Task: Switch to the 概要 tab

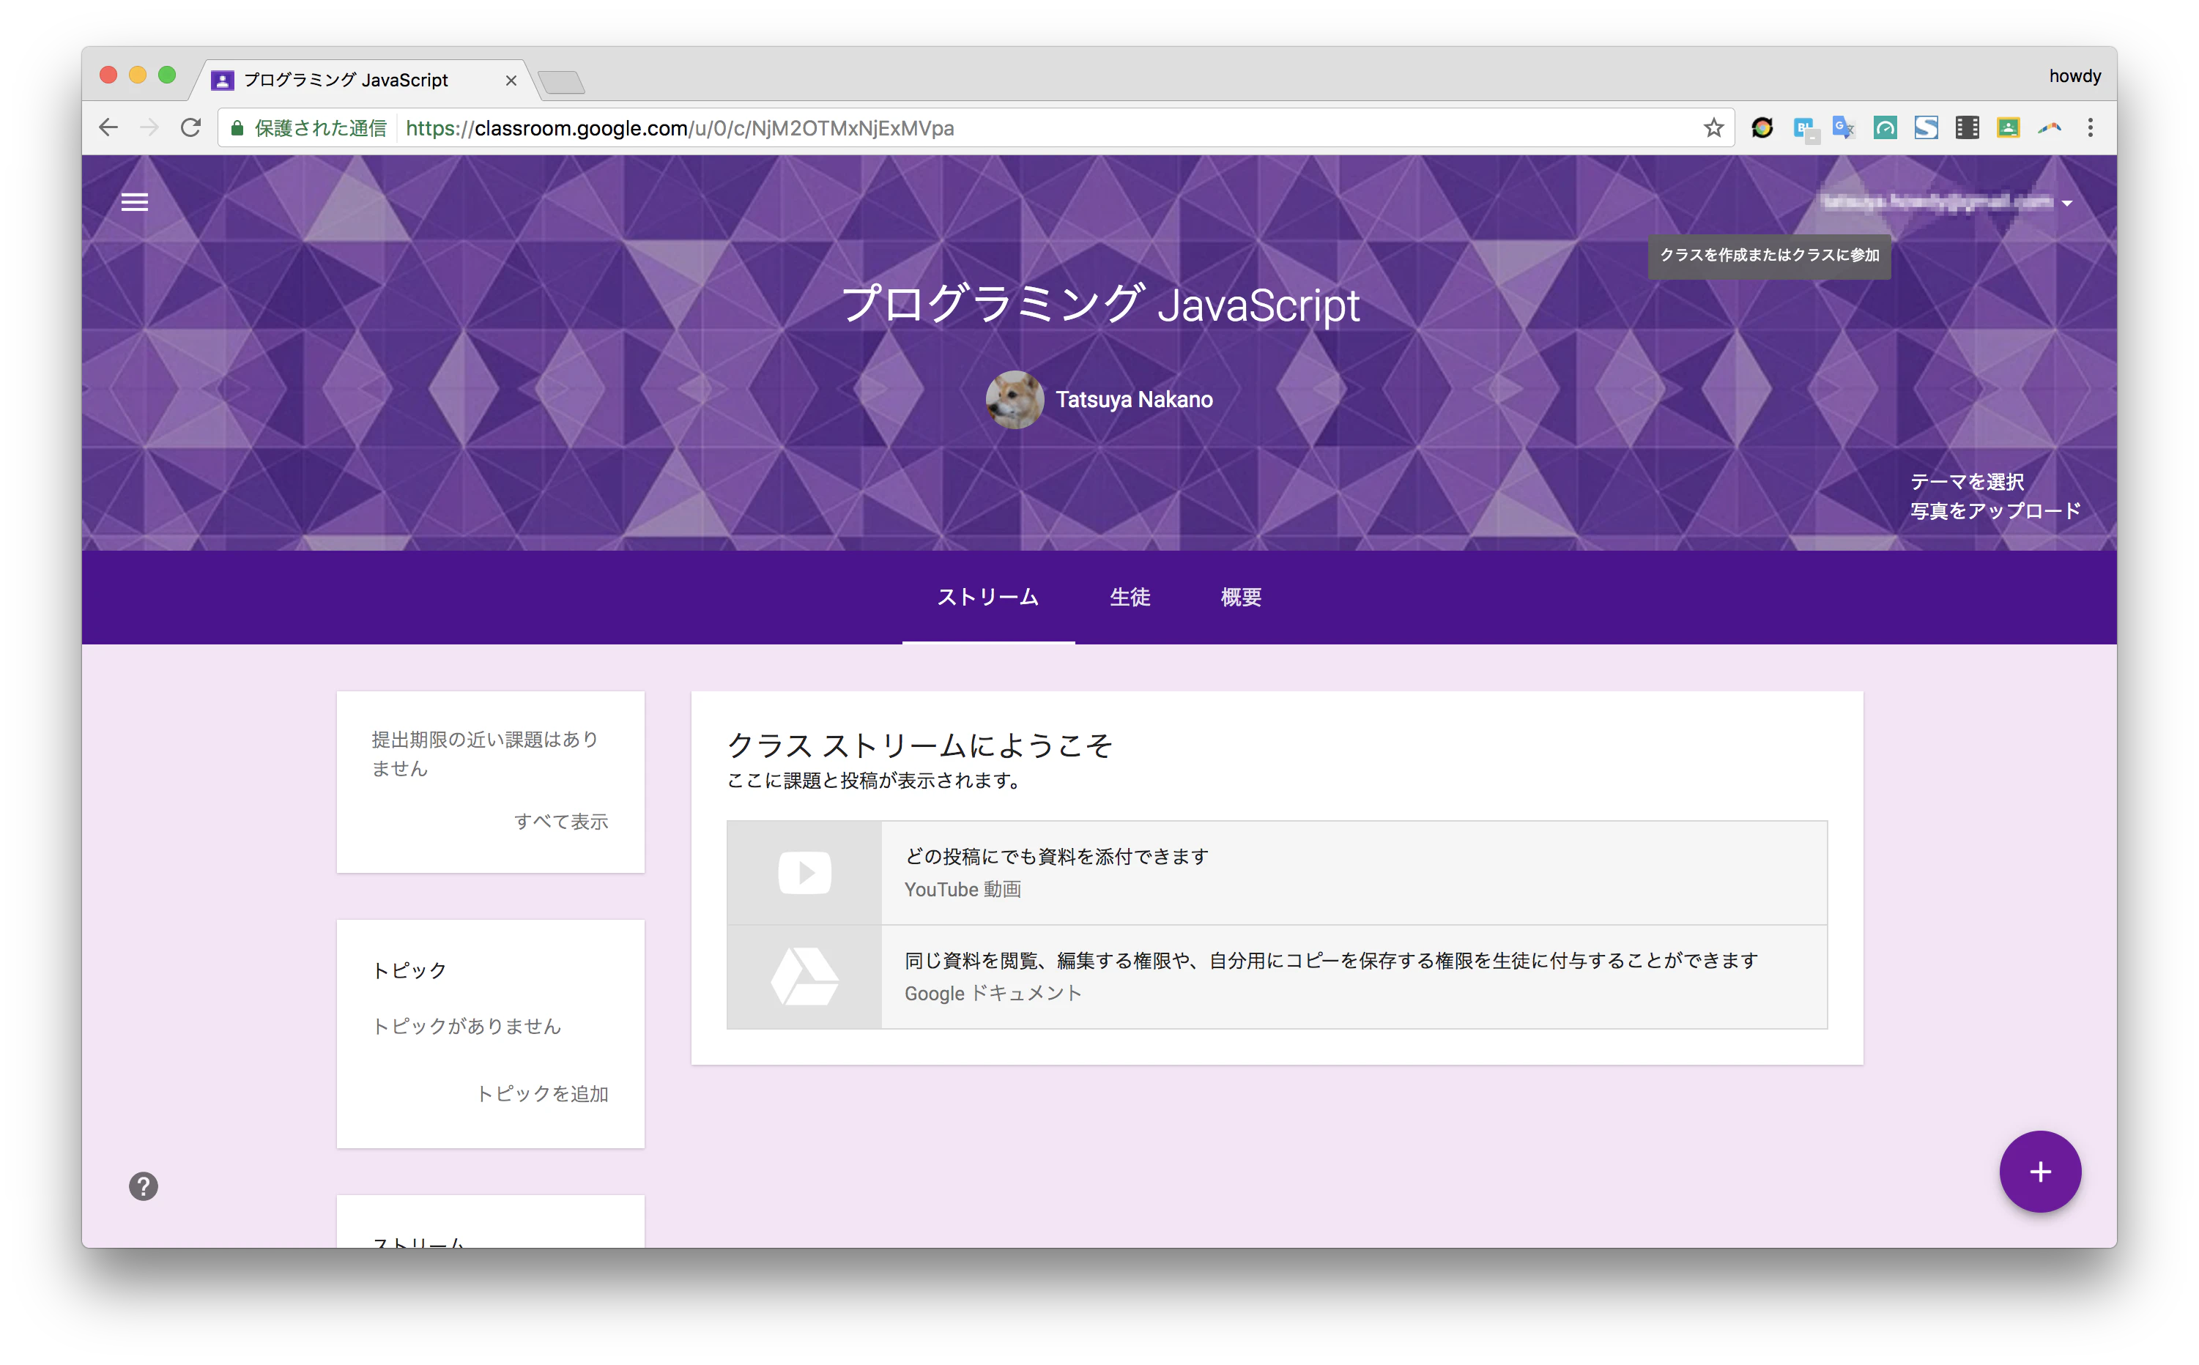Action: [1240, 597]
